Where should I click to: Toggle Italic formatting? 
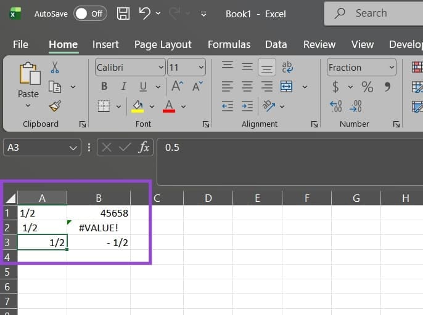coord(124,87)
